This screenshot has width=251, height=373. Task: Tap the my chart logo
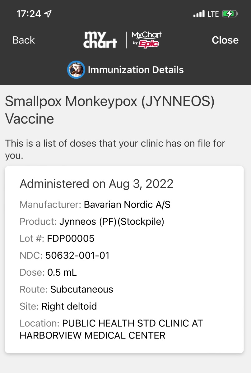100,40
